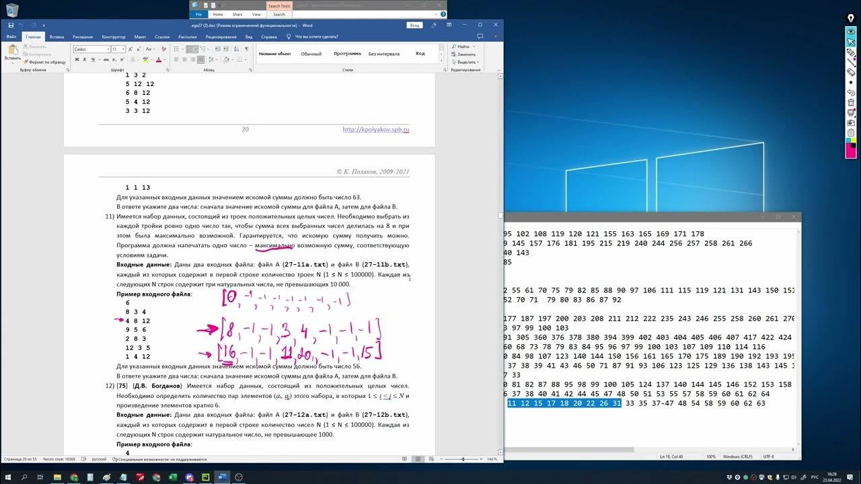Apply the 'Код' style
This screenshot has width=861, height=484.
click(x=420, y=54)
